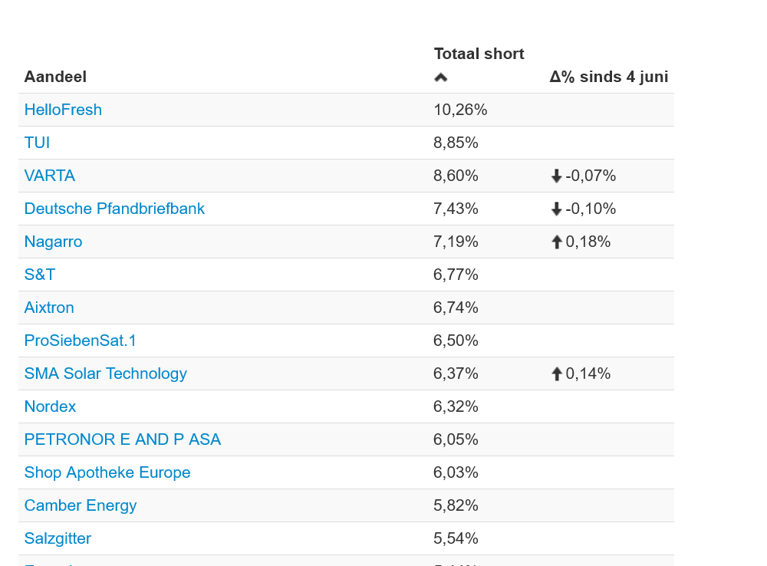Open the TUI stock link

37,143
